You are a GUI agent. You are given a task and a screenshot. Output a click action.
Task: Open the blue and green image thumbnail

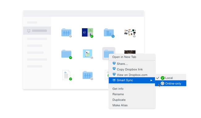pos(88,33)
